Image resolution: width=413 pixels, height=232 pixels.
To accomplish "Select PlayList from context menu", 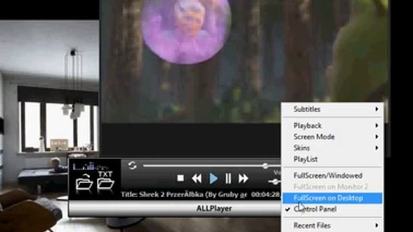I will (332, 159).
